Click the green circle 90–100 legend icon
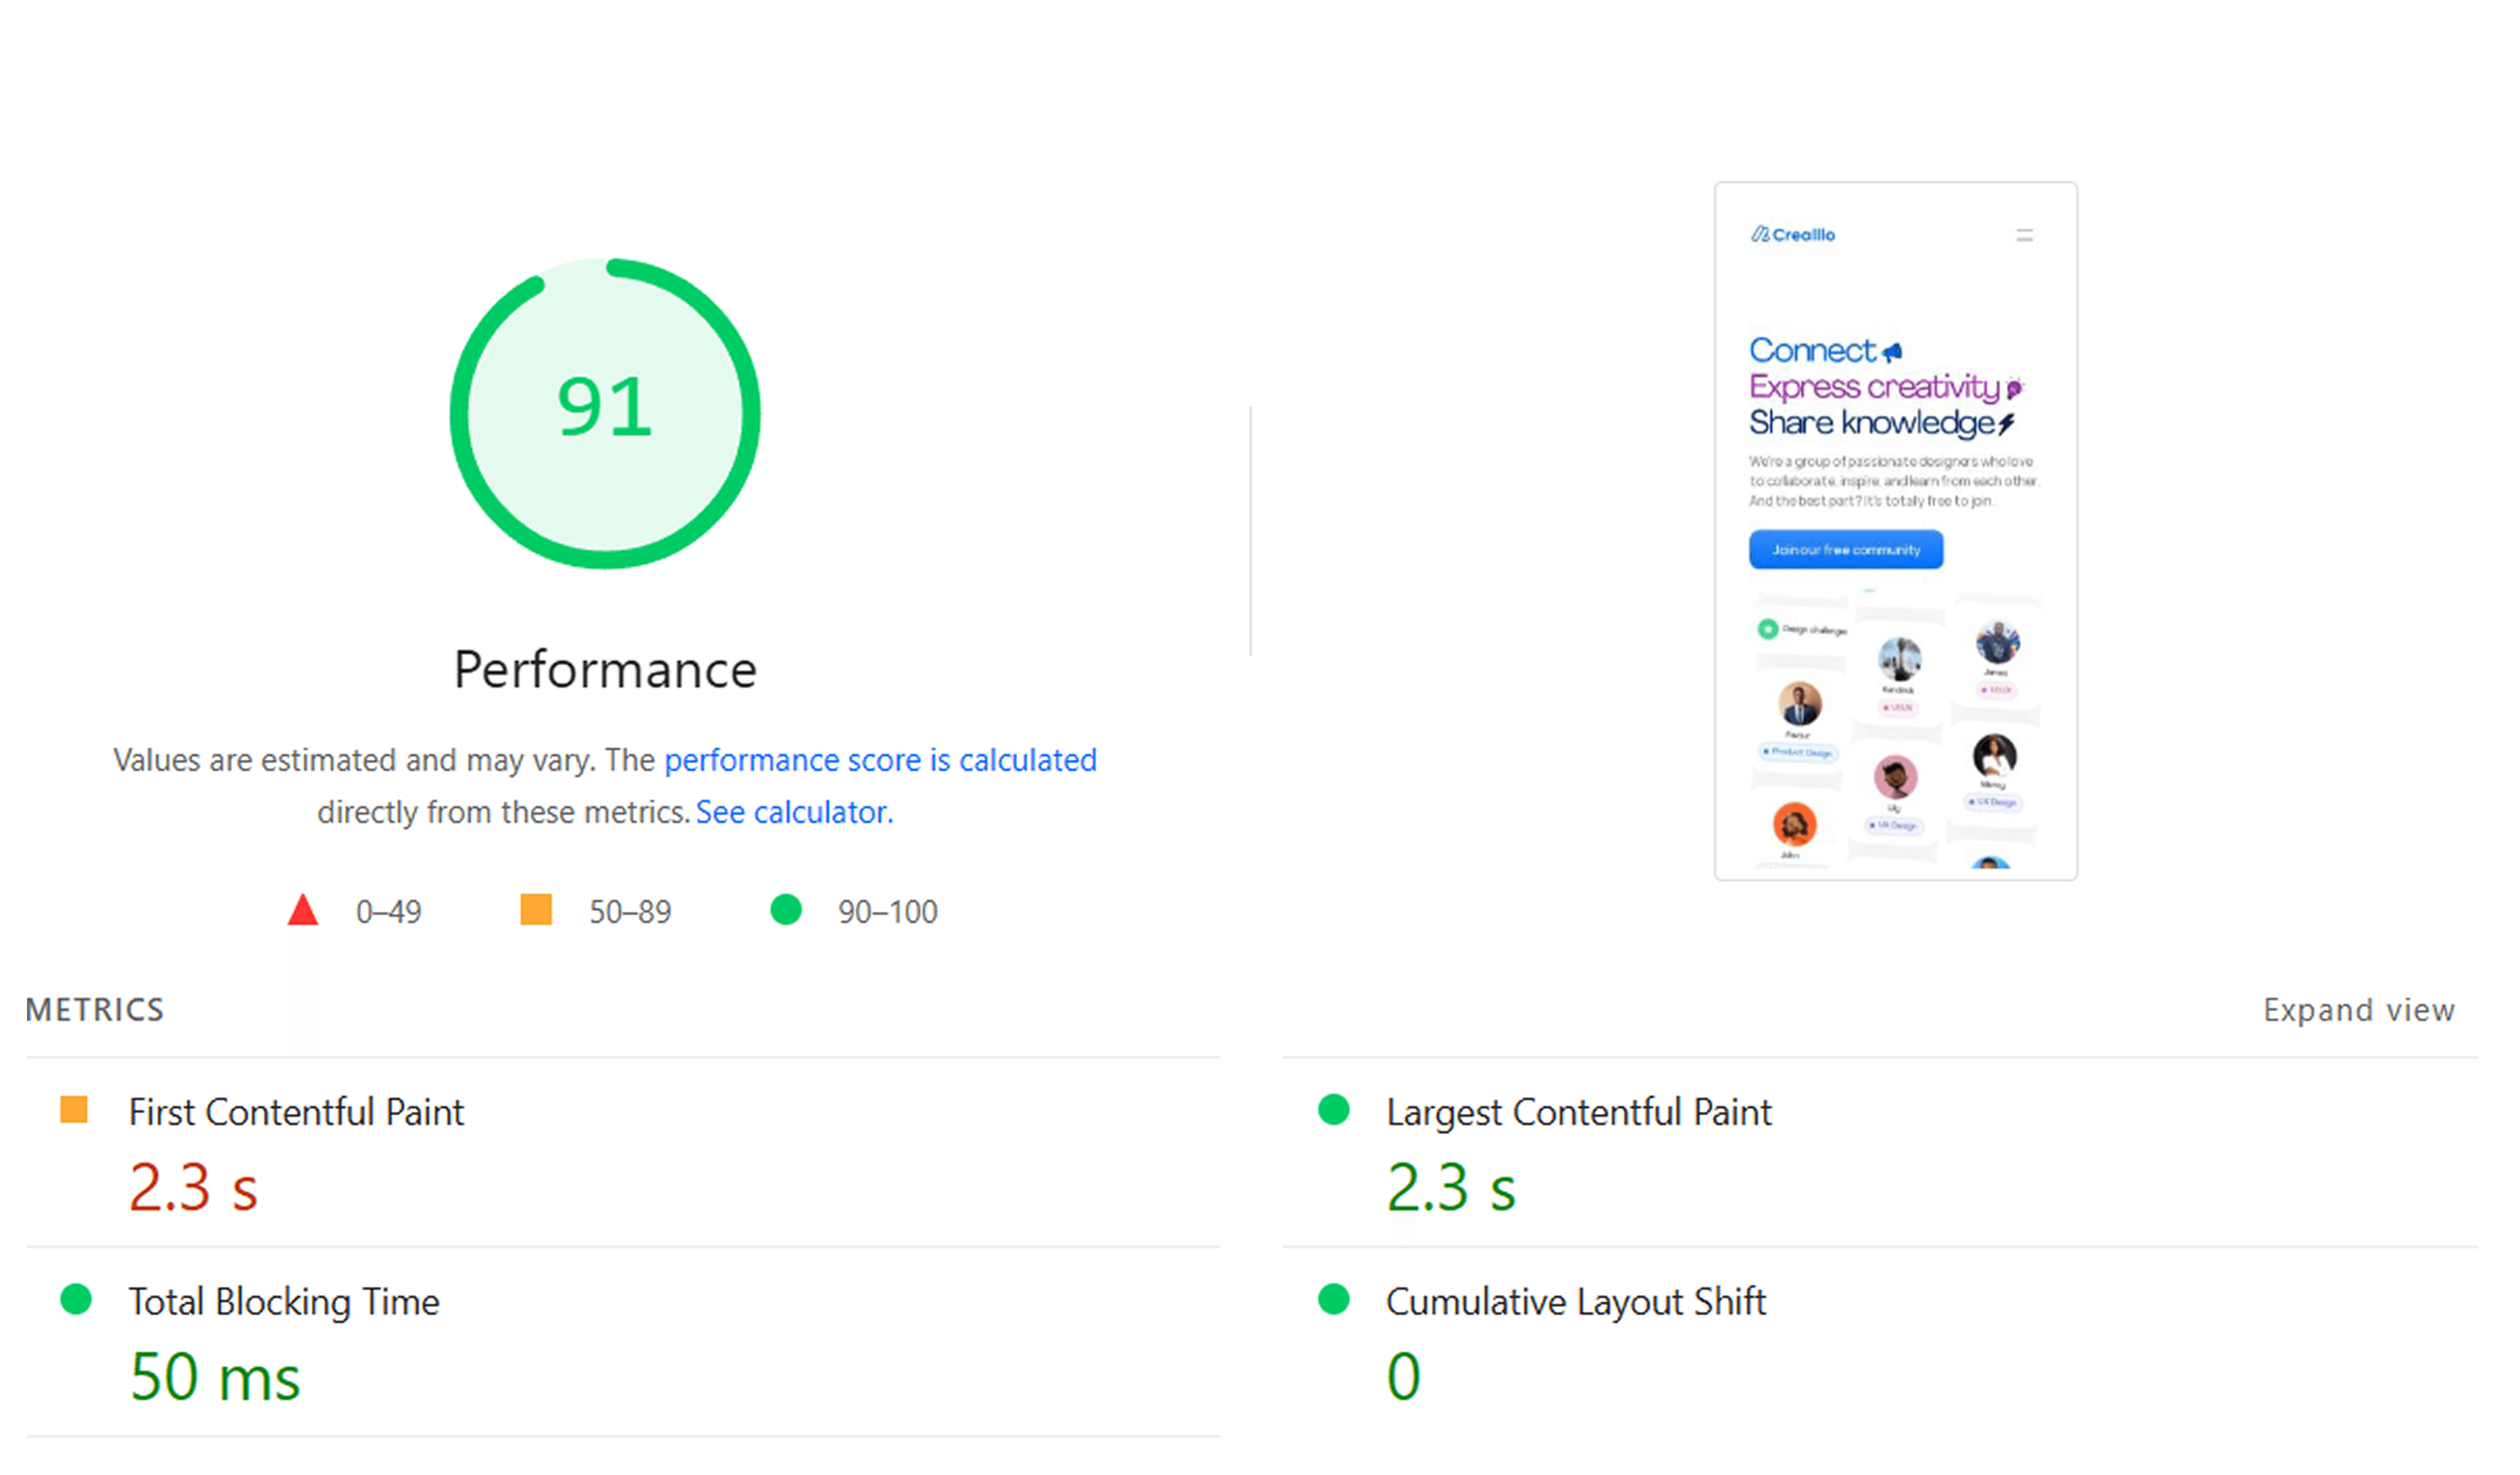This screenshot has height=1475, width=2520. [x=786, y=909]
